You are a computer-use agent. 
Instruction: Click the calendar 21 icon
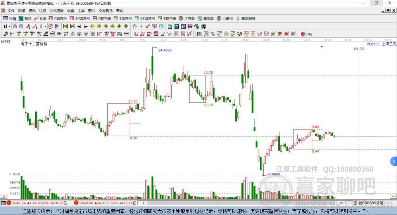click(170, 26)
